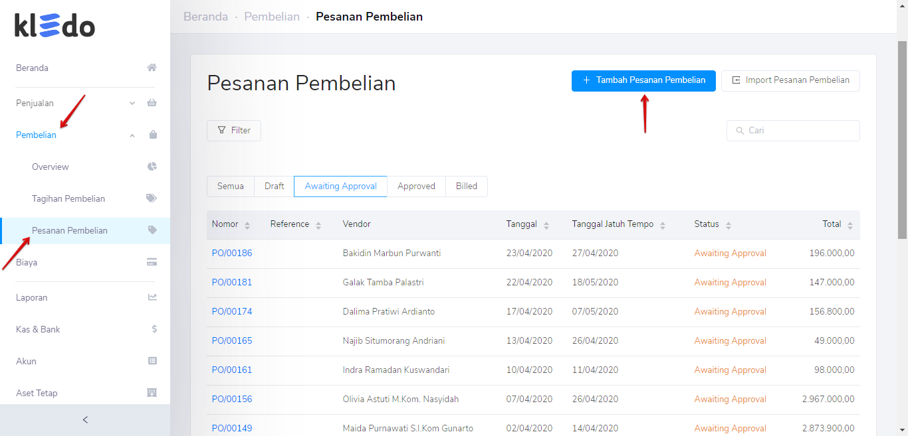This screenshot has height=436, width=908.
Task: Collapse the sidebar with the left arrow
Action: (84, 419)
